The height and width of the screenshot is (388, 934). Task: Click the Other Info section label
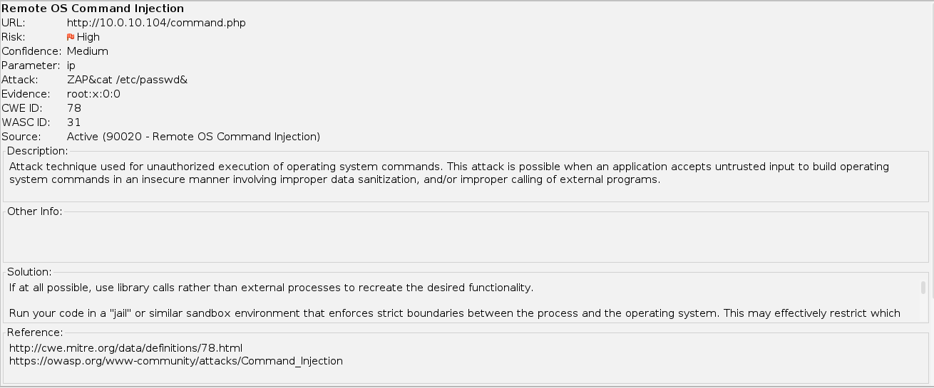[35, 211]
